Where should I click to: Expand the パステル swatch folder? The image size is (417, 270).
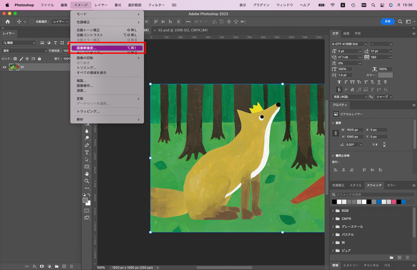(x=333, y=235)
